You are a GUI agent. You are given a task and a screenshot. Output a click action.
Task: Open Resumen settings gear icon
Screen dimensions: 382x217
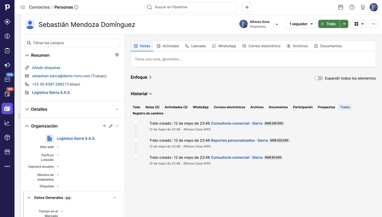(117, 55)
